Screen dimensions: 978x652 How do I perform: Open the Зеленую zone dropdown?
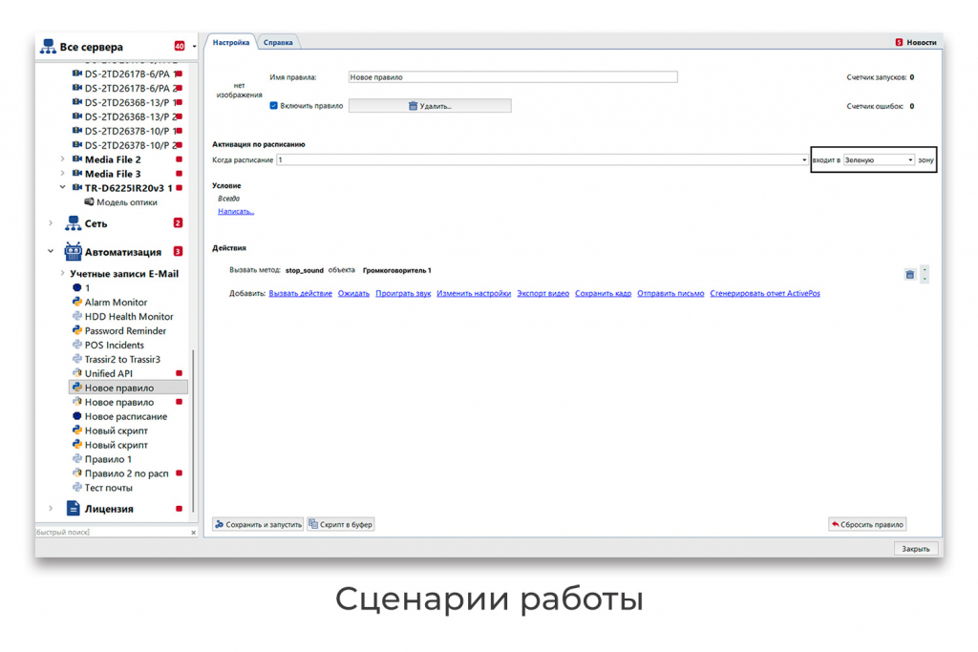click(879, 160)
